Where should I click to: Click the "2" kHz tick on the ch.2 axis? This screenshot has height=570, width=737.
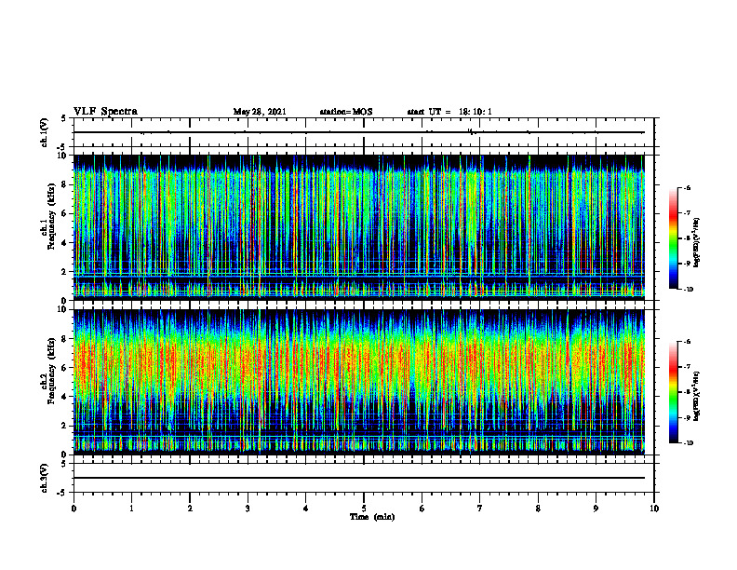[x=65, y=426]
